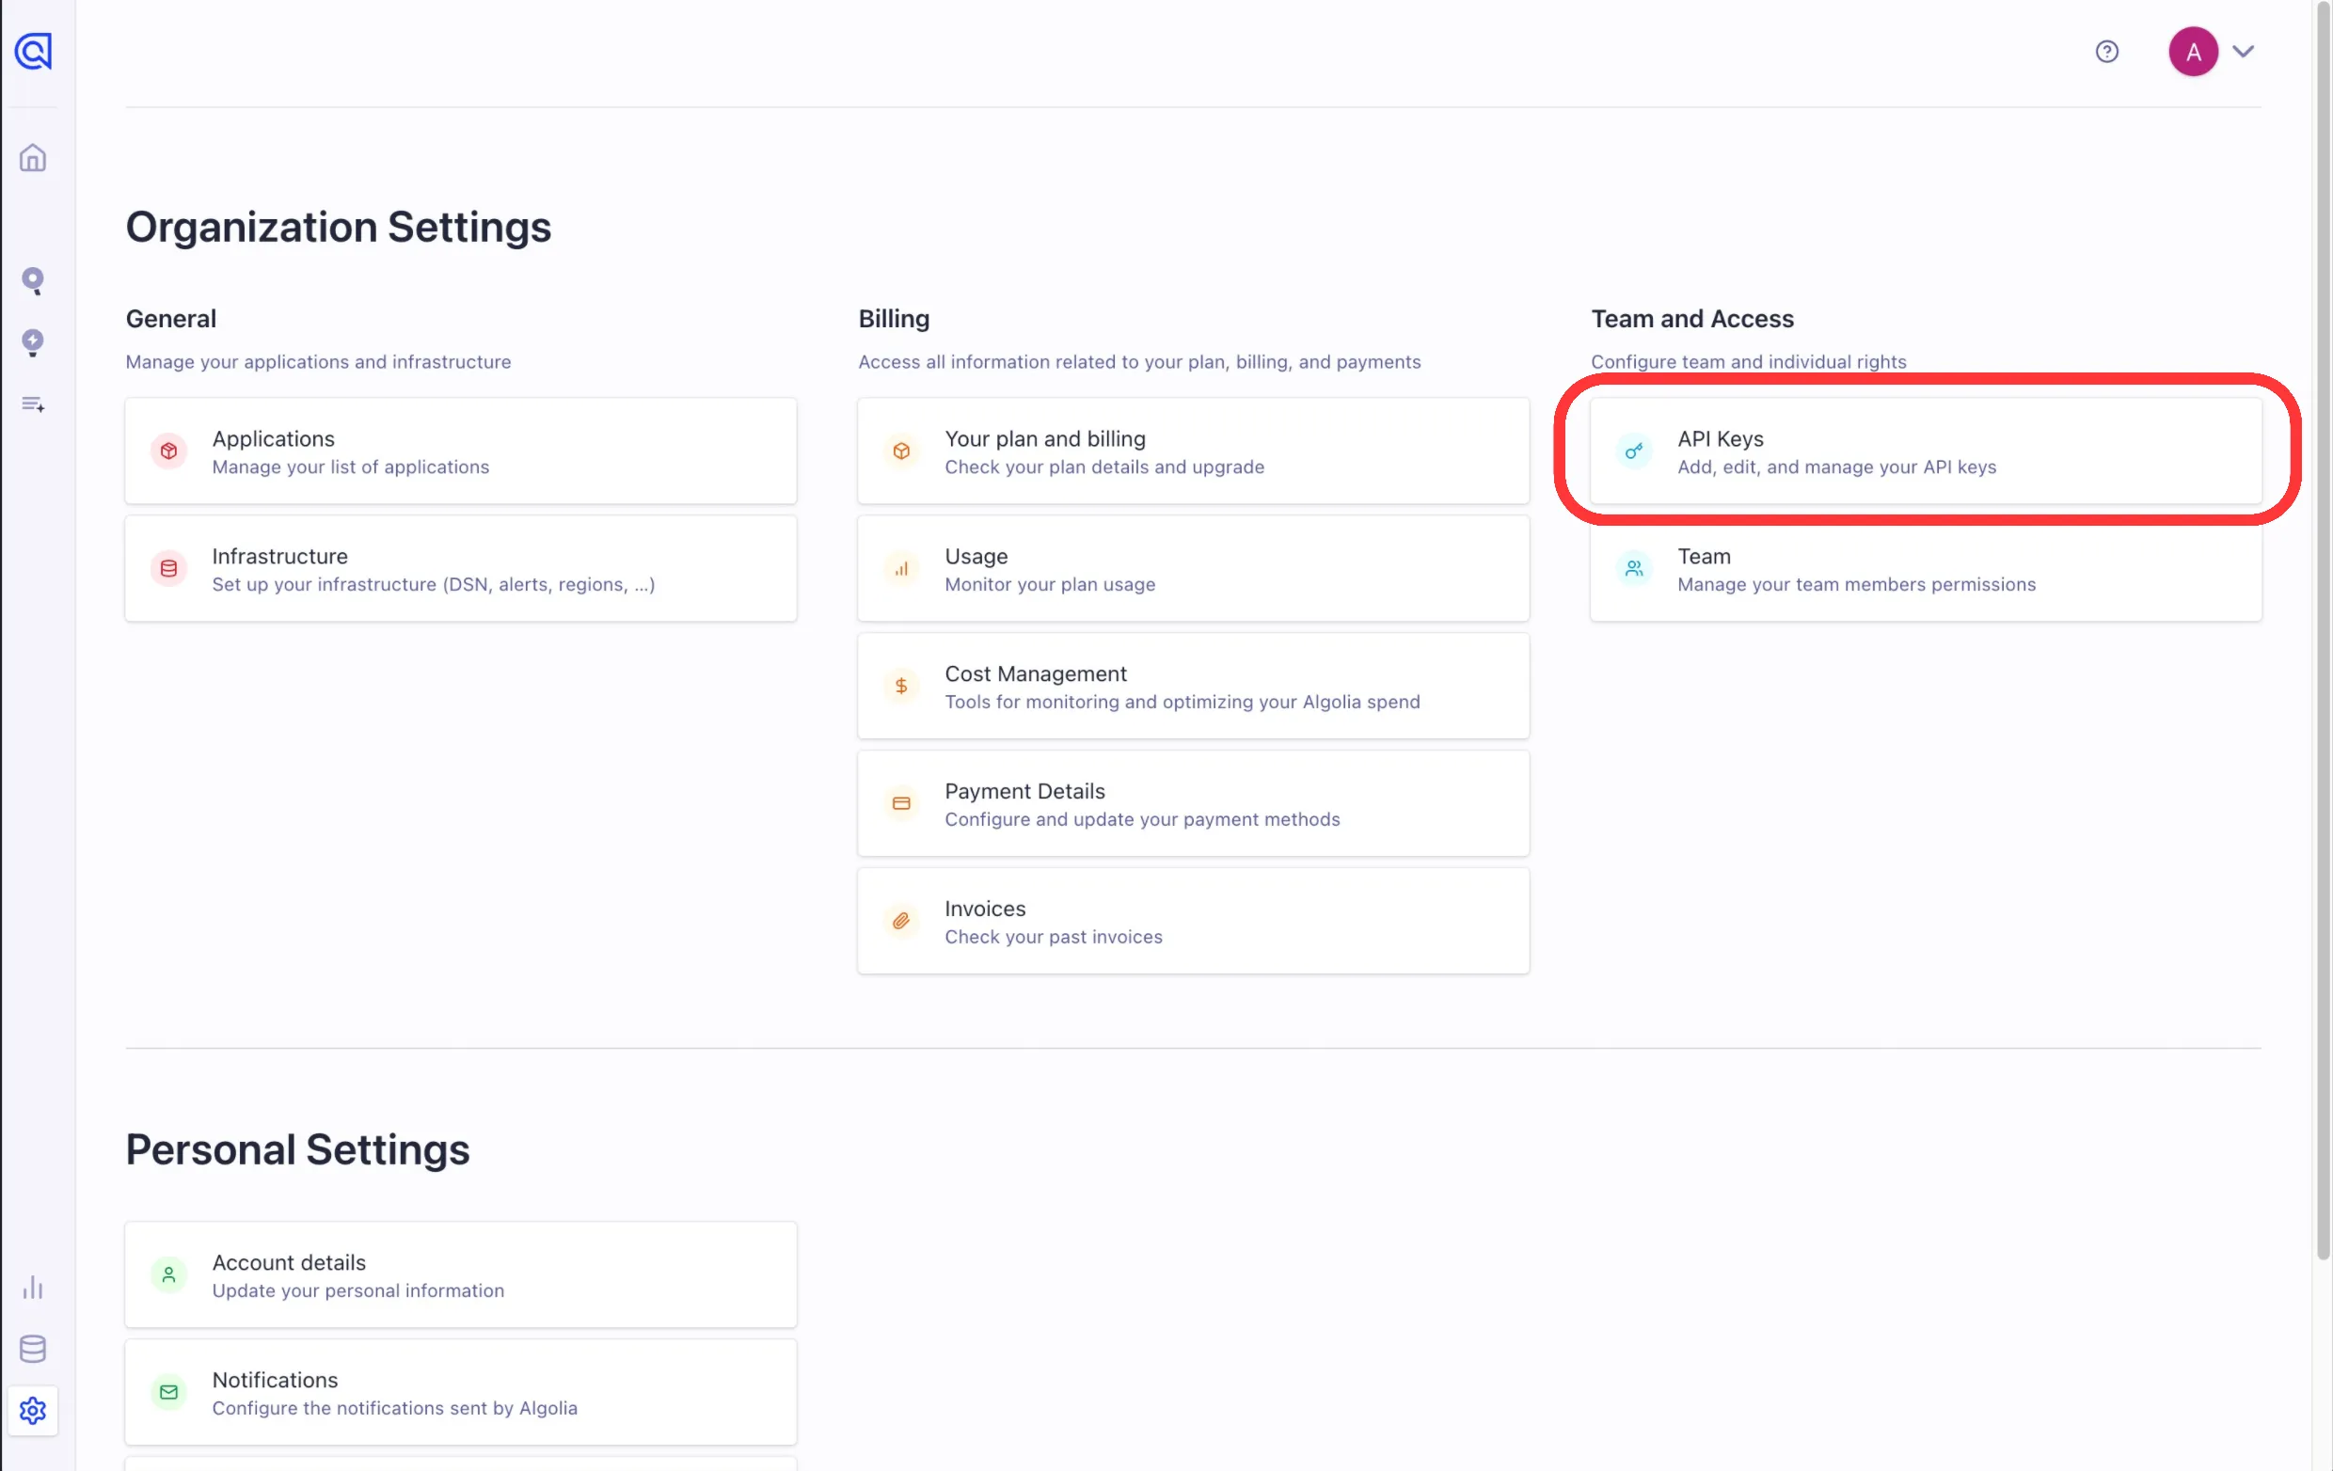Image resolution: width=2333 pixels, height=1471 pixels.
Task: Click the page vertical scrollbar
Action: click(2323, 629)
